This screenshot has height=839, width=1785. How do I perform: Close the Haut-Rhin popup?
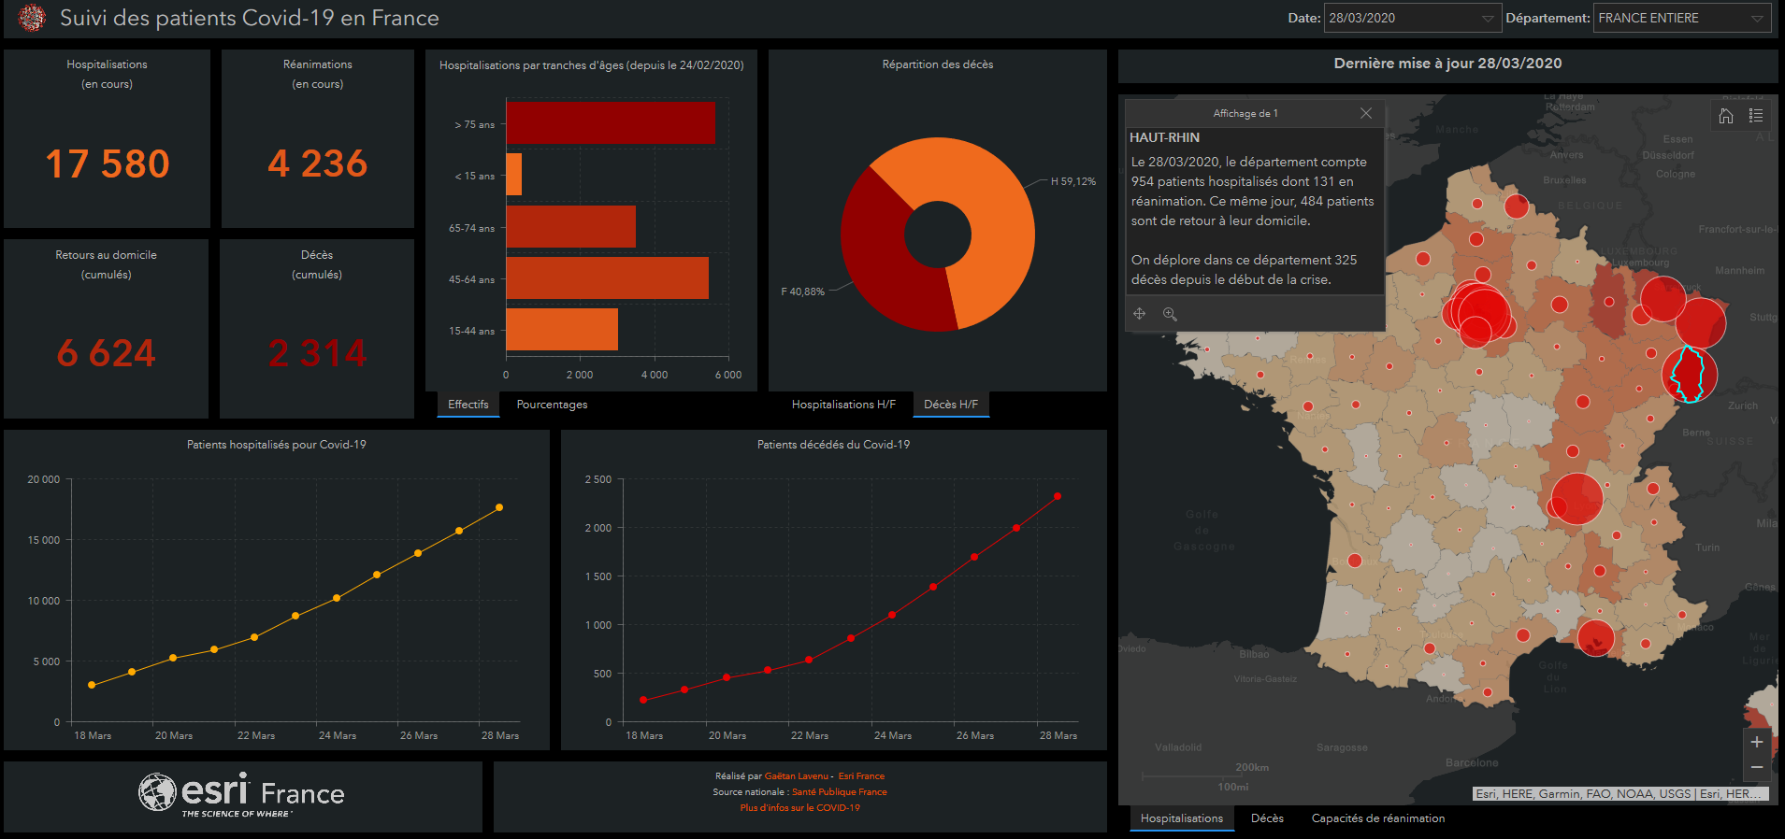click(x=1366, y=113)
